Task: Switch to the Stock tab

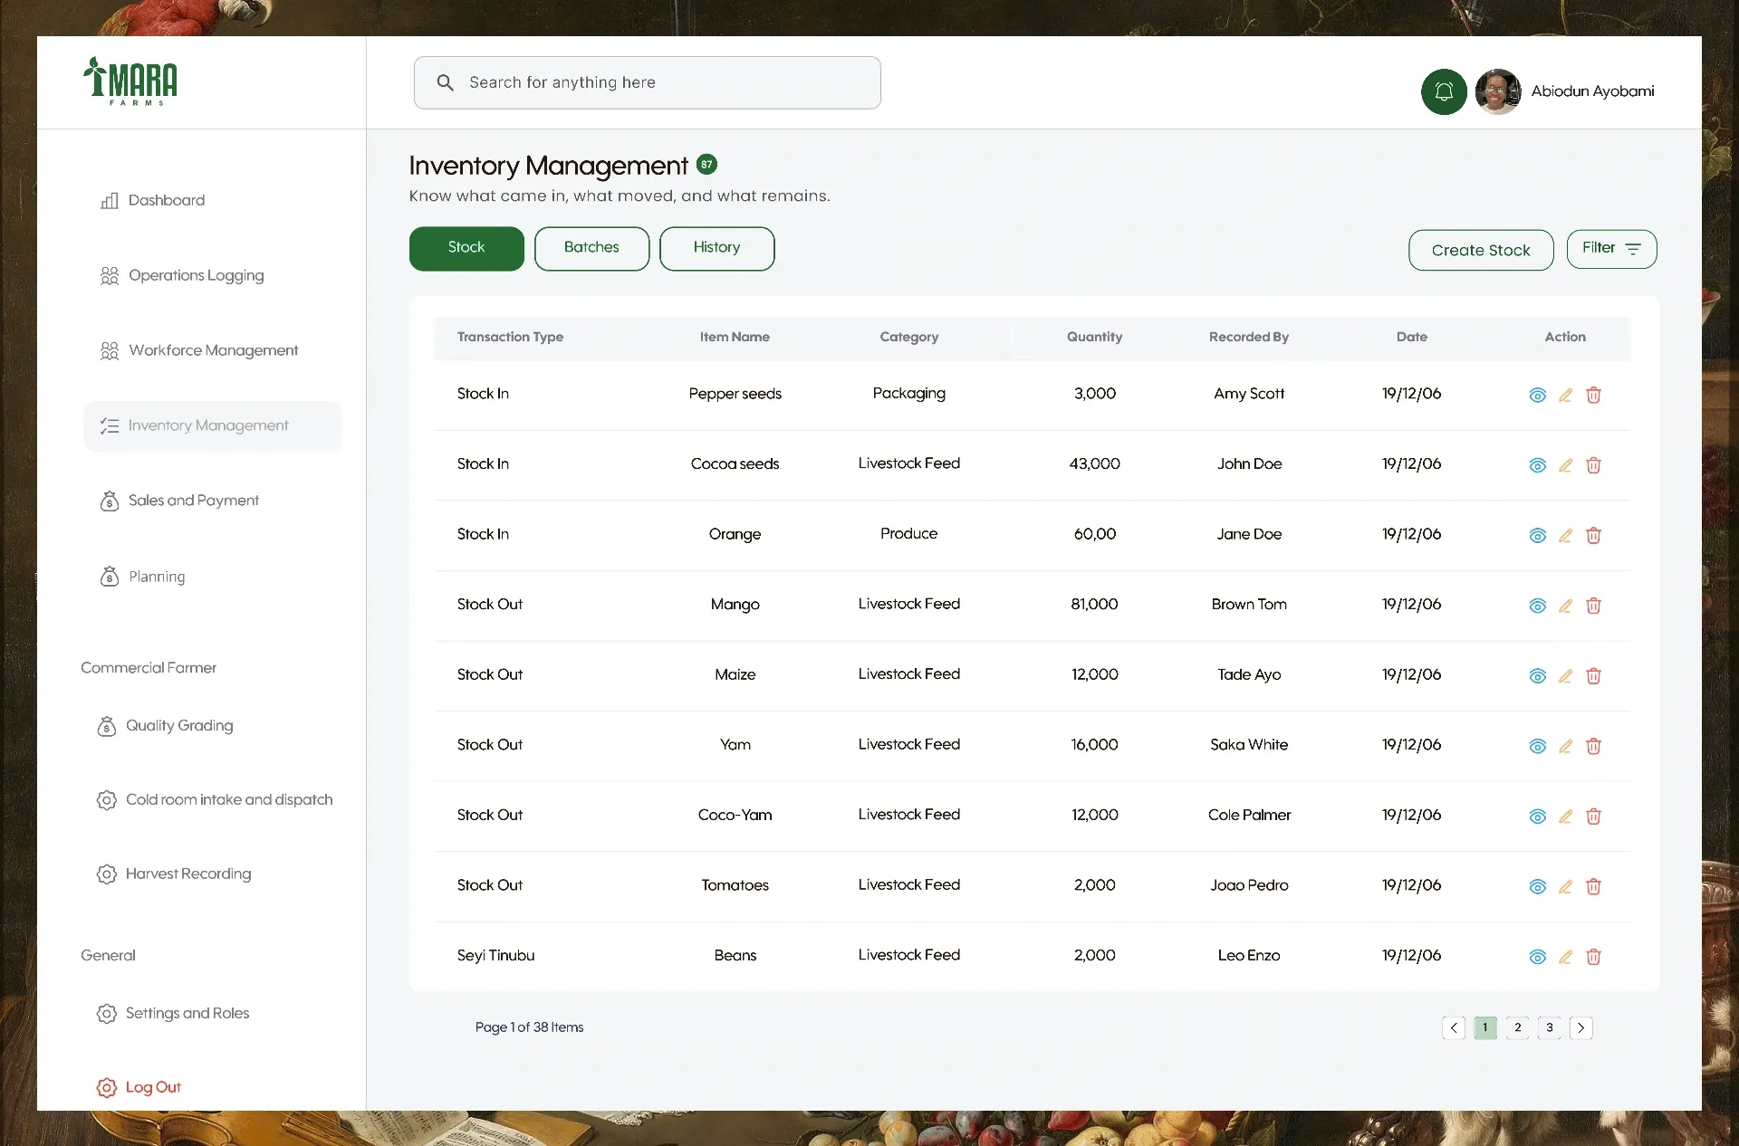Action: 466,248
